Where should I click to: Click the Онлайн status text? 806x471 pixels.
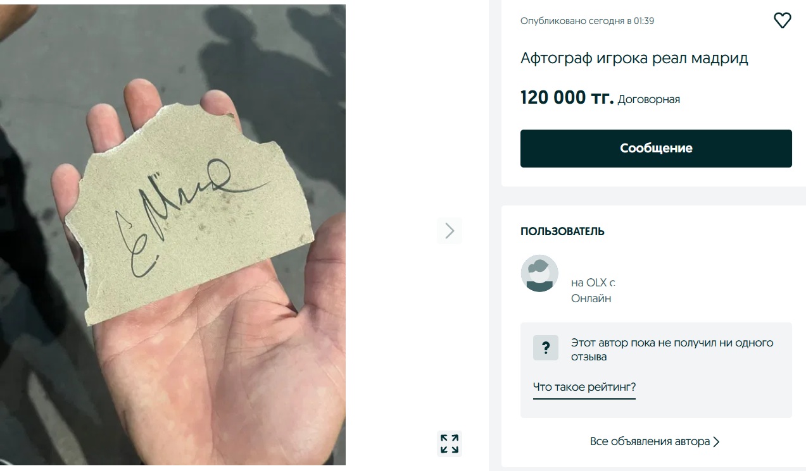591,298
